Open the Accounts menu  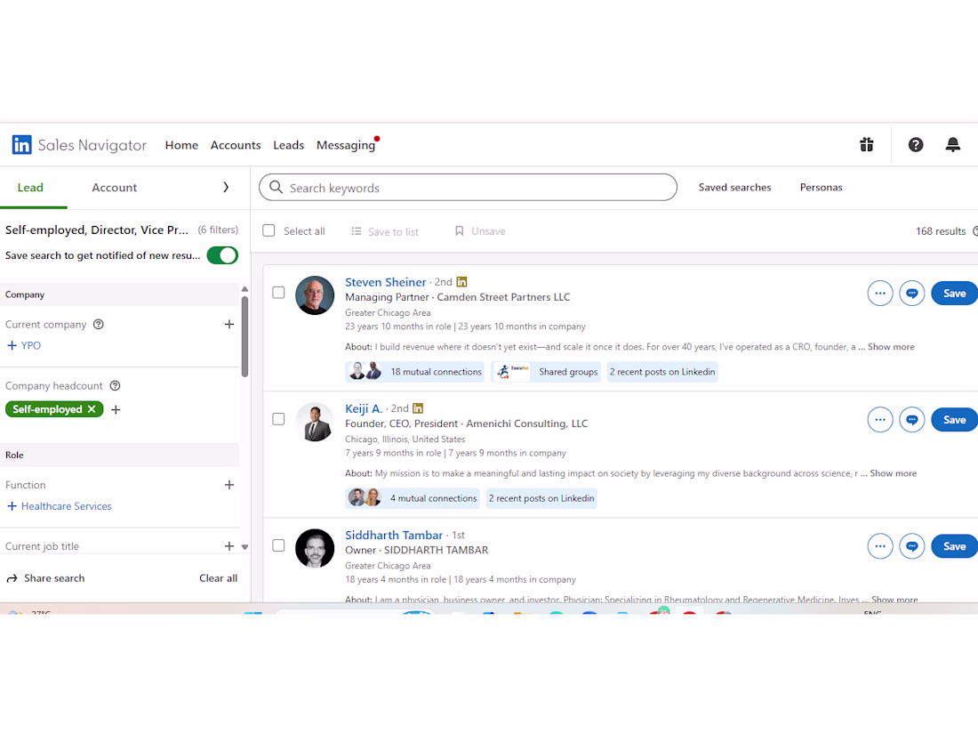tap(235, 145)
